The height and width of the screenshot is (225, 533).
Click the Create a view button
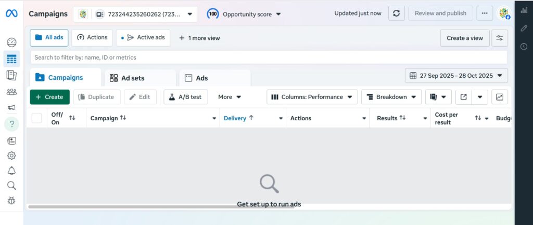(464, 38)
